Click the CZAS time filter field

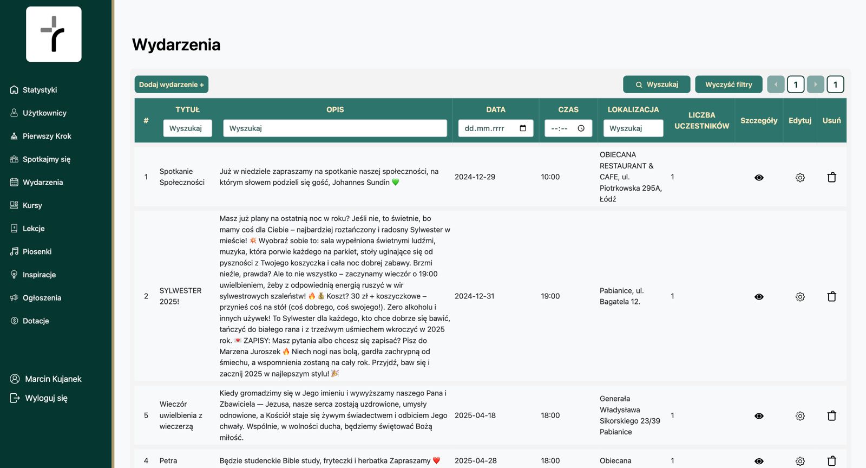point(568,128)
